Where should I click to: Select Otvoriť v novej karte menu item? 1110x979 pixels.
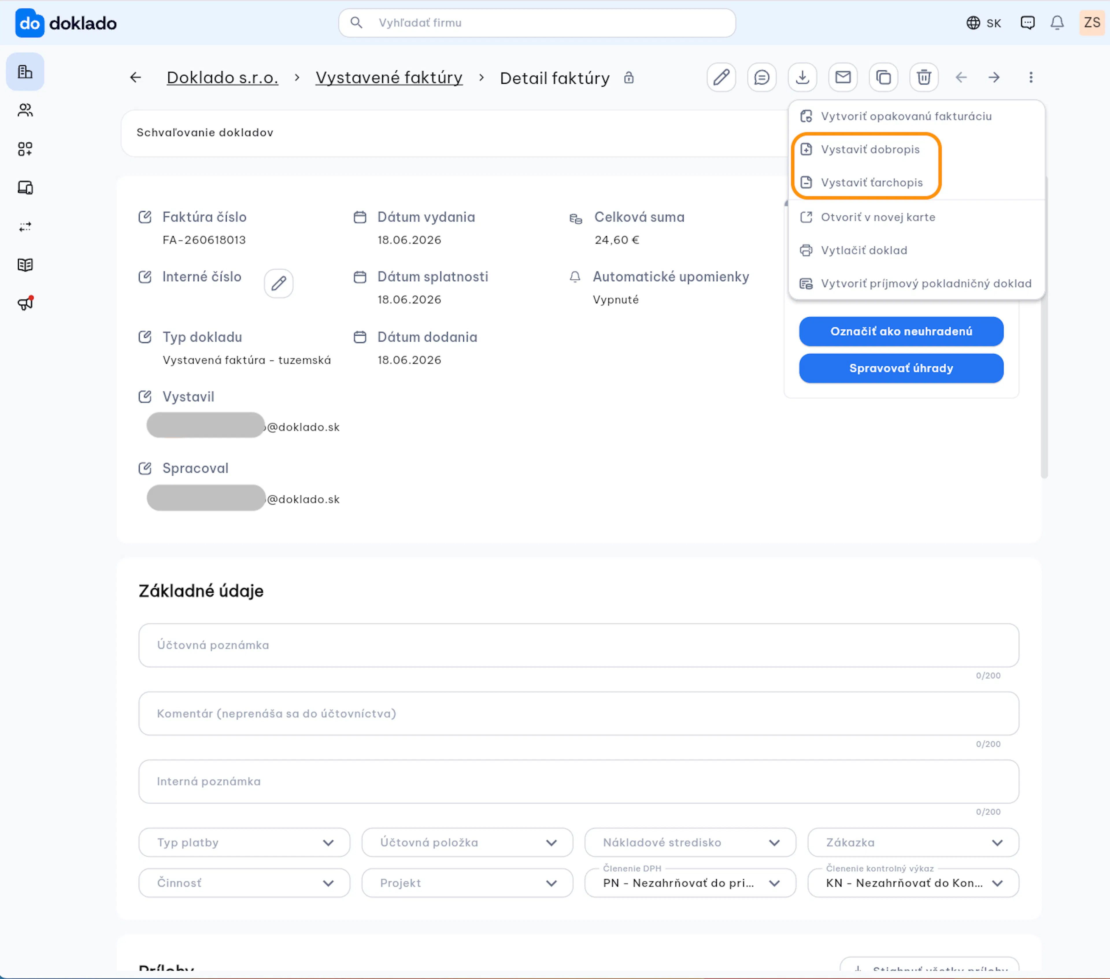(916, 217)
